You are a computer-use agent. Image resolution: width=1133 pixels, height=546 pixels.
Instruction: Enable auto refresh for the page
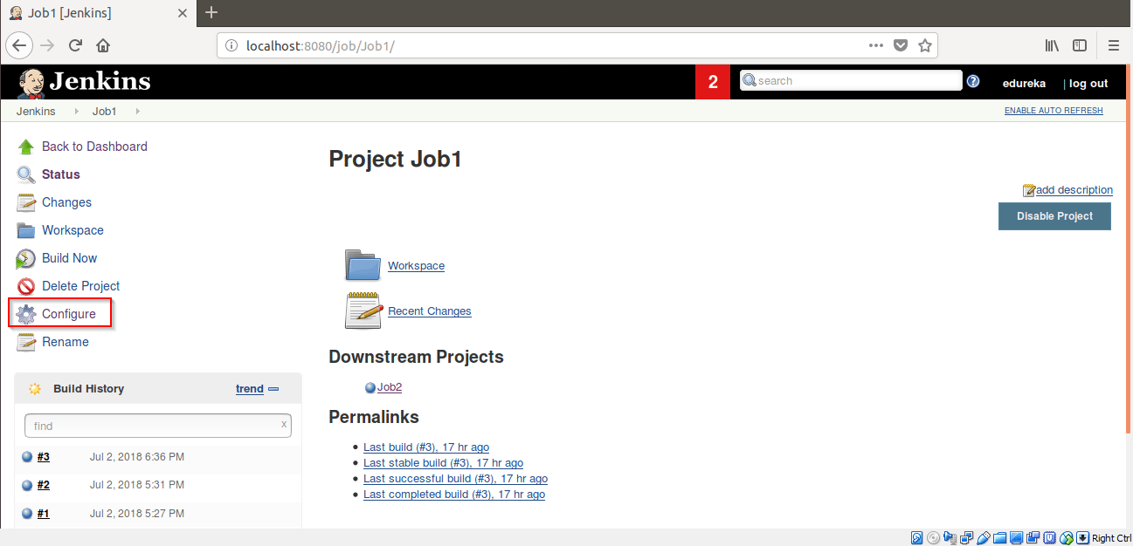1054,111
